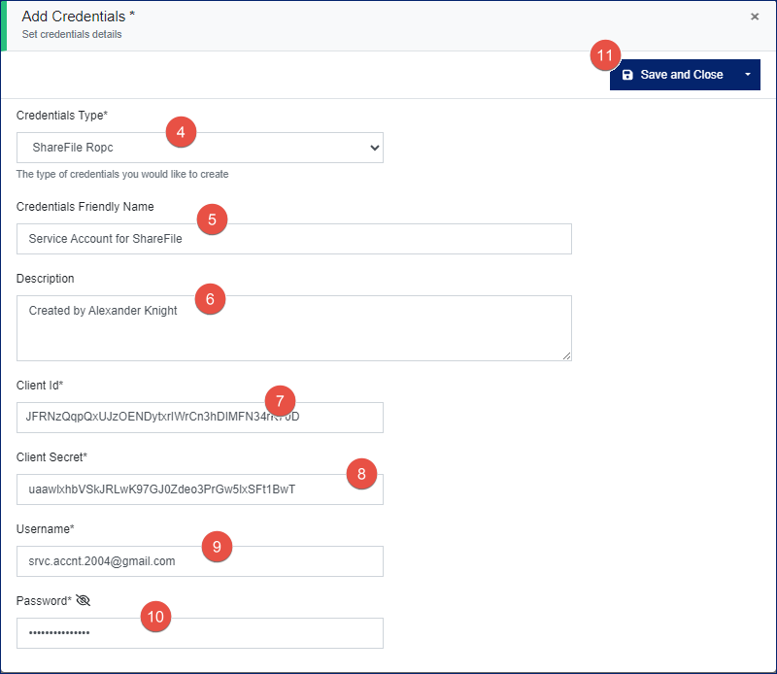The image size is (777, 674).
Task: Click the Set credentials details subtitle
Action: (x=74, y=33)
